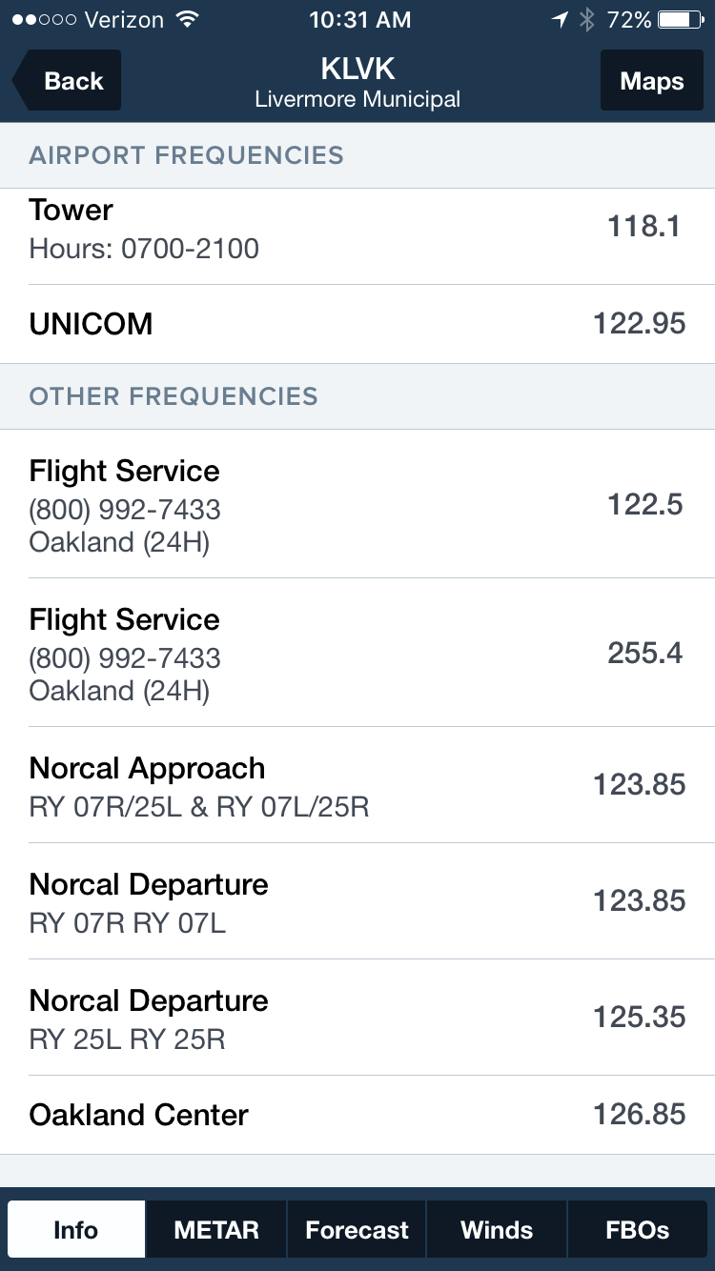Select the Winds tab
Screen dimensions: 715x1271
(497, 1229)
